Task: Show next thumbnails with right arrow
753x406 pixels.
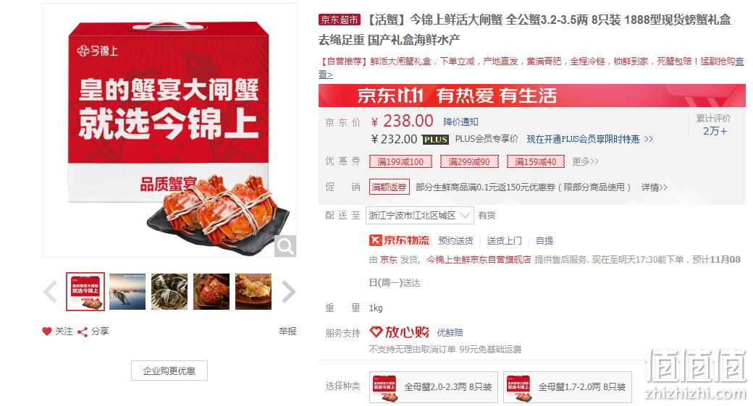Action: [288, 292]
